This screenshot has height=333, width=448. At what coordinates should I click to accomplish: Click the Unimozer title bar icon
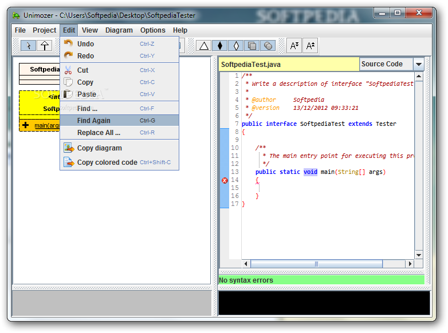click(x=16, y=15)
